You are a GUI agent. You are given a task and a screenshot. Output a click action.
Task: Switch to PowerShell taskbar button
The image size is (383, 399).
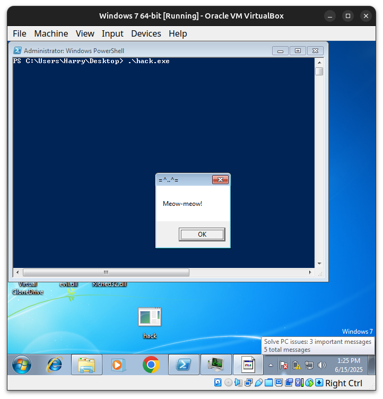[x=184, y=365]
